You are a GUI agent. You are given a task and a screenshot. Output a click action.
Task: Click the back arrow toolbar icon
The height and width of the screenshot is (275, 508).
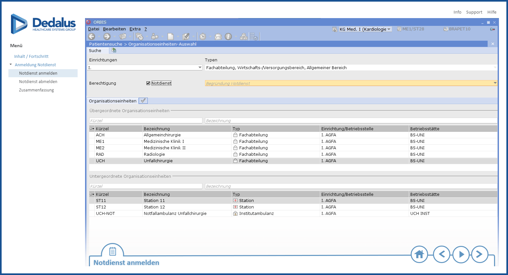pyautogui.click(x=92, y=37)
